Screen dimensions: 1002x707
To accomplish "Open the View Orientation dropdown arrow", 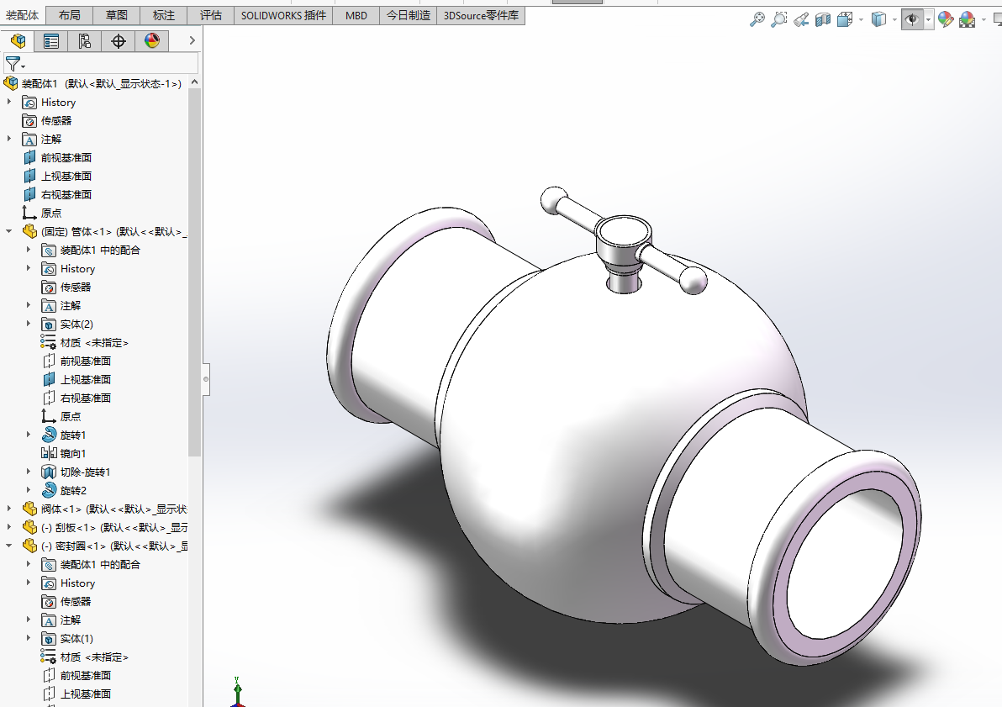I will tap(861, 20).
